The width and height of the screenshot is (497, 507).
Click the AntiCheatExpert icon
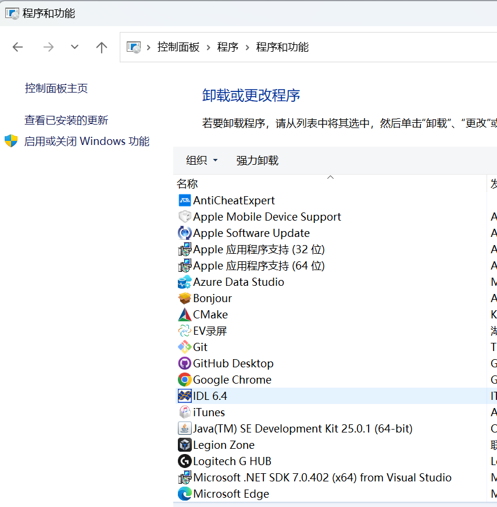pyautogui.click(x=184, y=200)
